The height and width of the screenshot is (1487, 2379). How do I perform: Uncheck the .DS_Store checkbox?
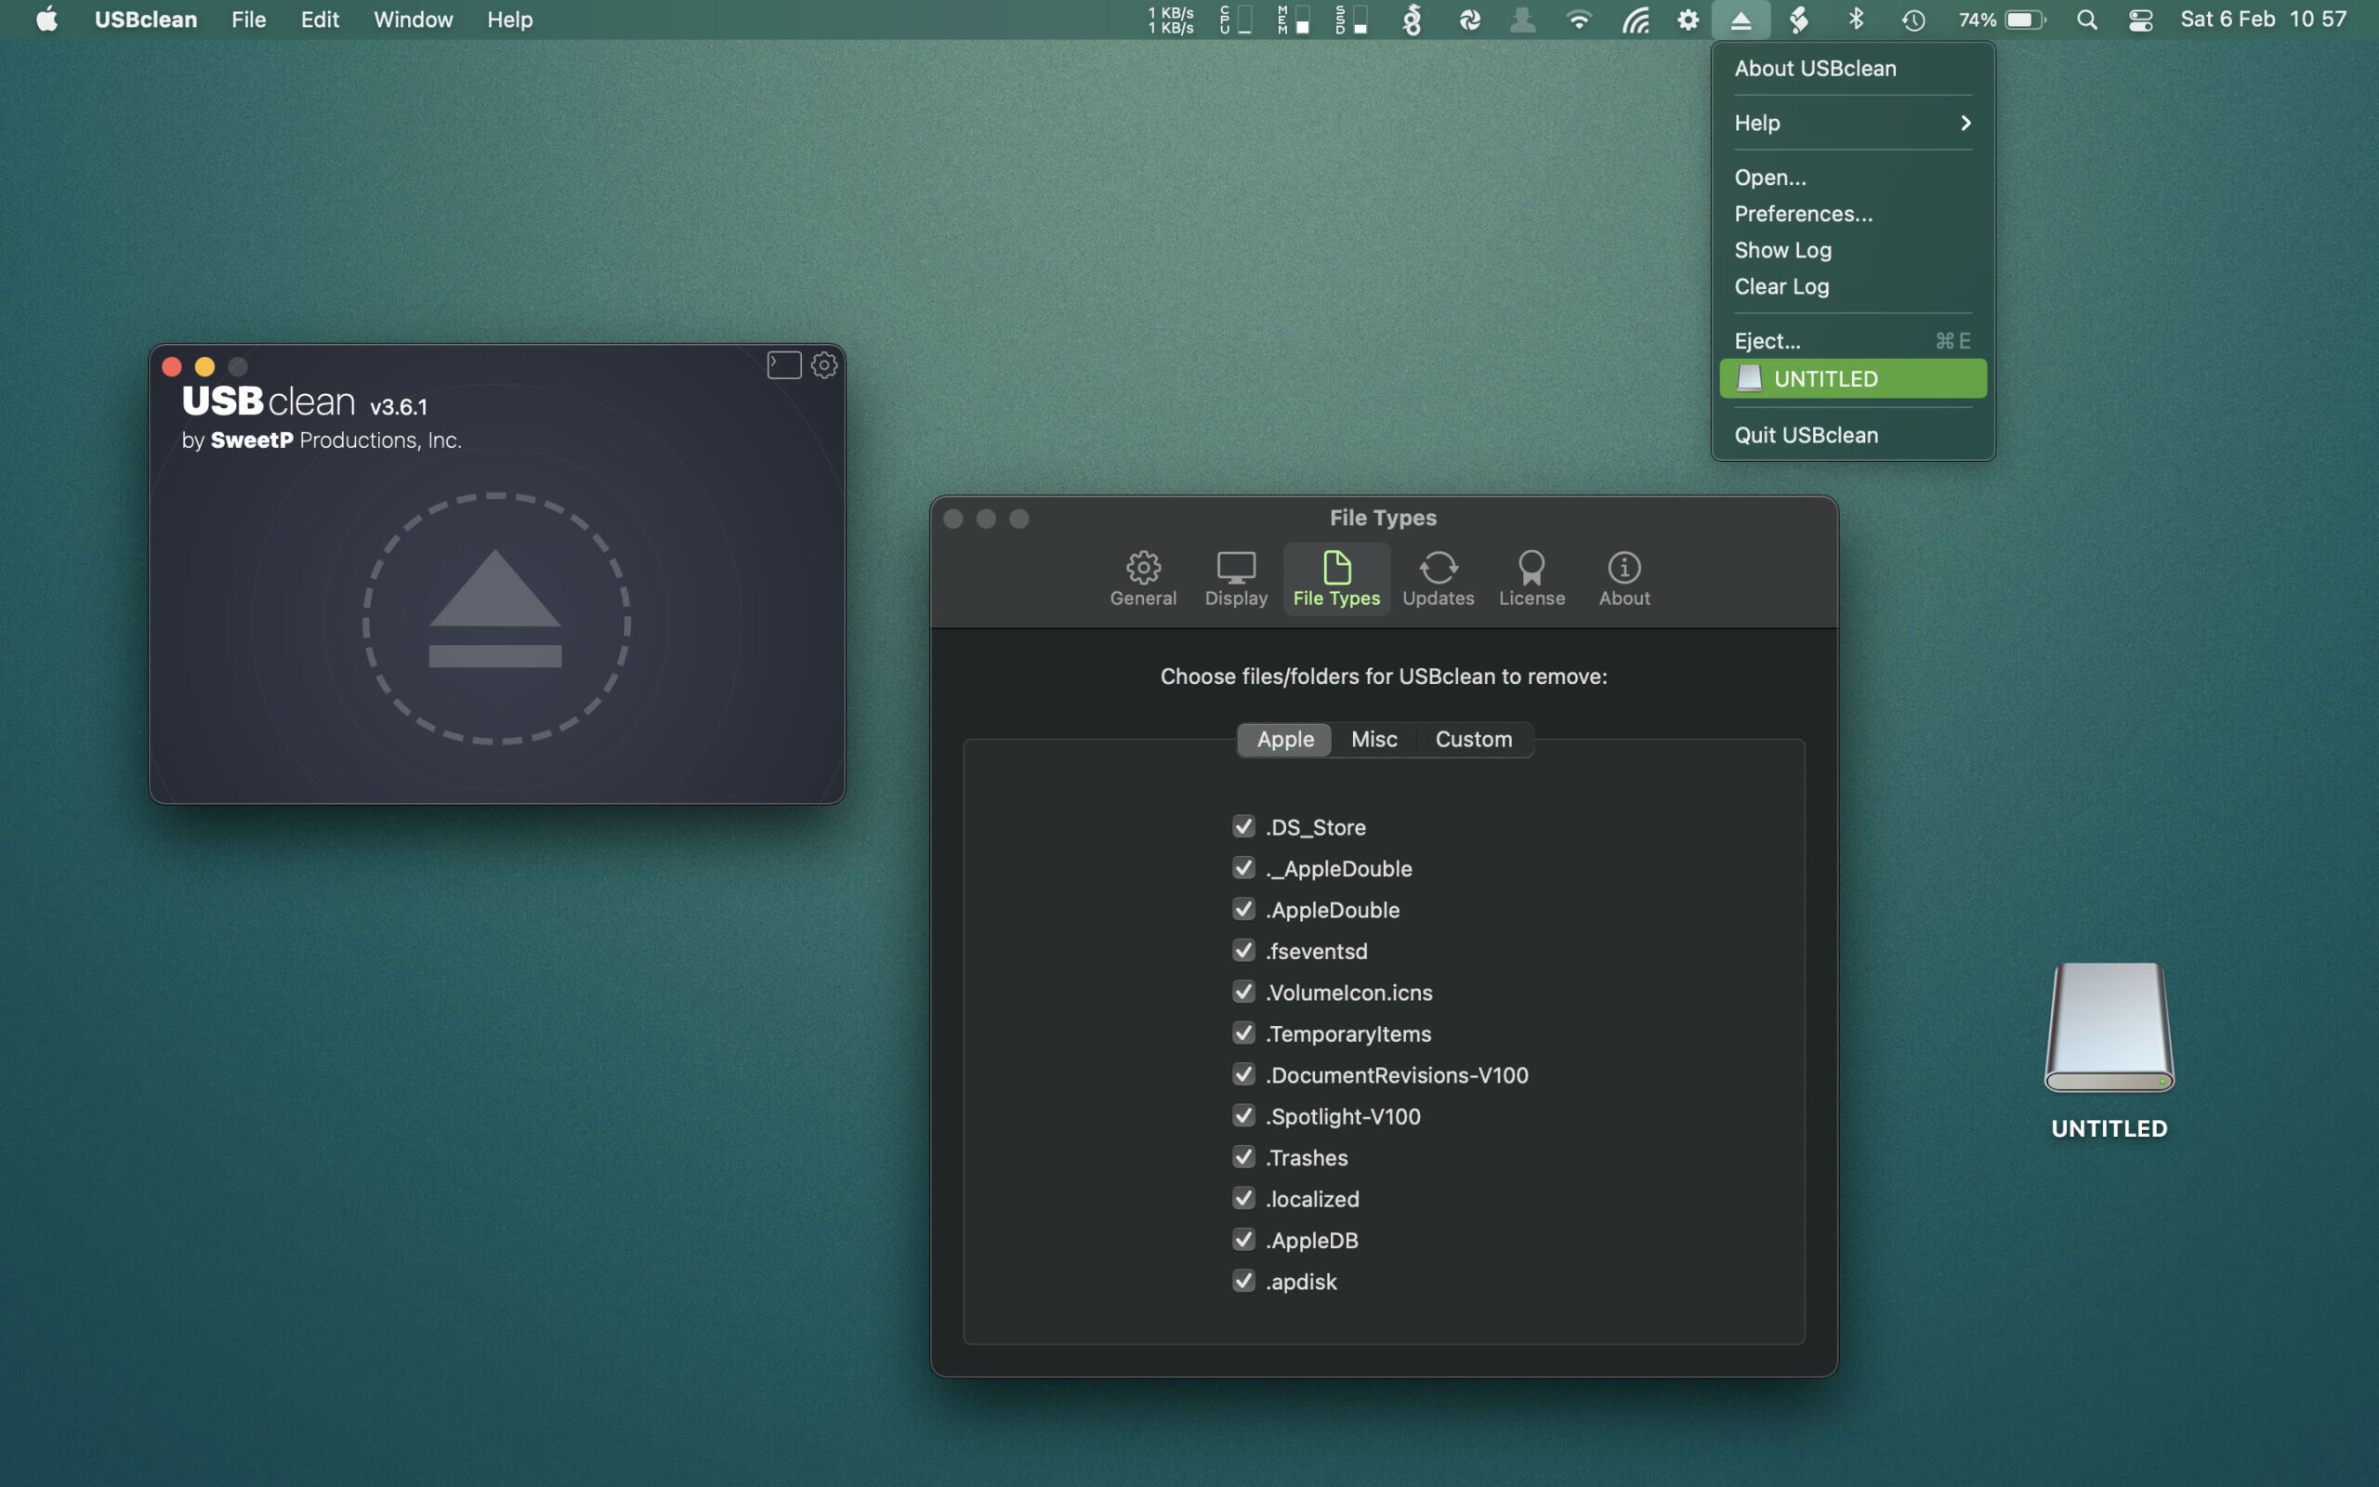point(1243,826)
